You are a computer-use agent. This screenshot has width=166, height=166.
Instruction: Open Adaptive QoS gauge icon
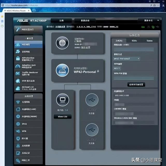coord(18,66)
